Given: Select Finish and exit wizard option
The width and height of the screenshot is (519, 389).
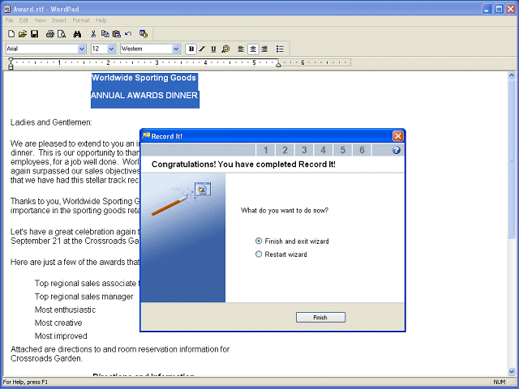Looking at the screenshot, I should [x=292, y=242].
